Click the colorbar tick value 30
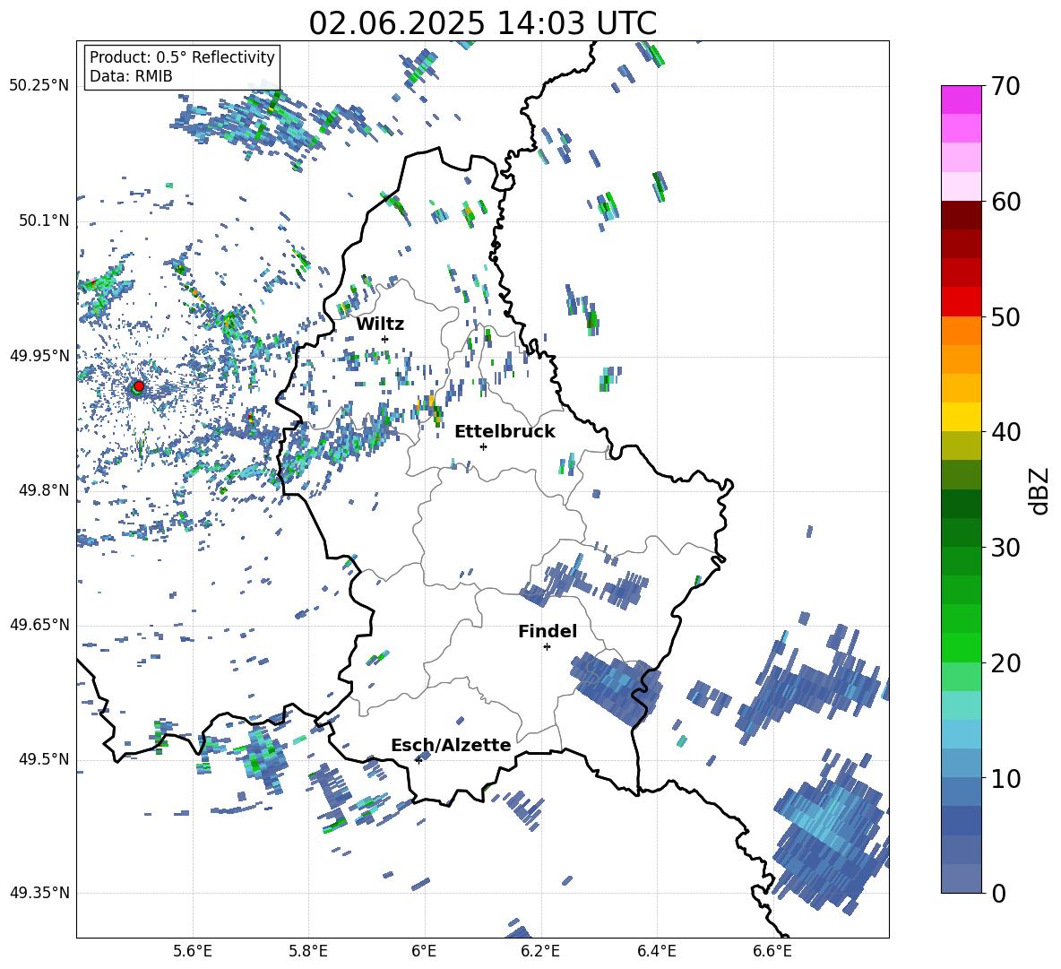 pos(1005,548)
